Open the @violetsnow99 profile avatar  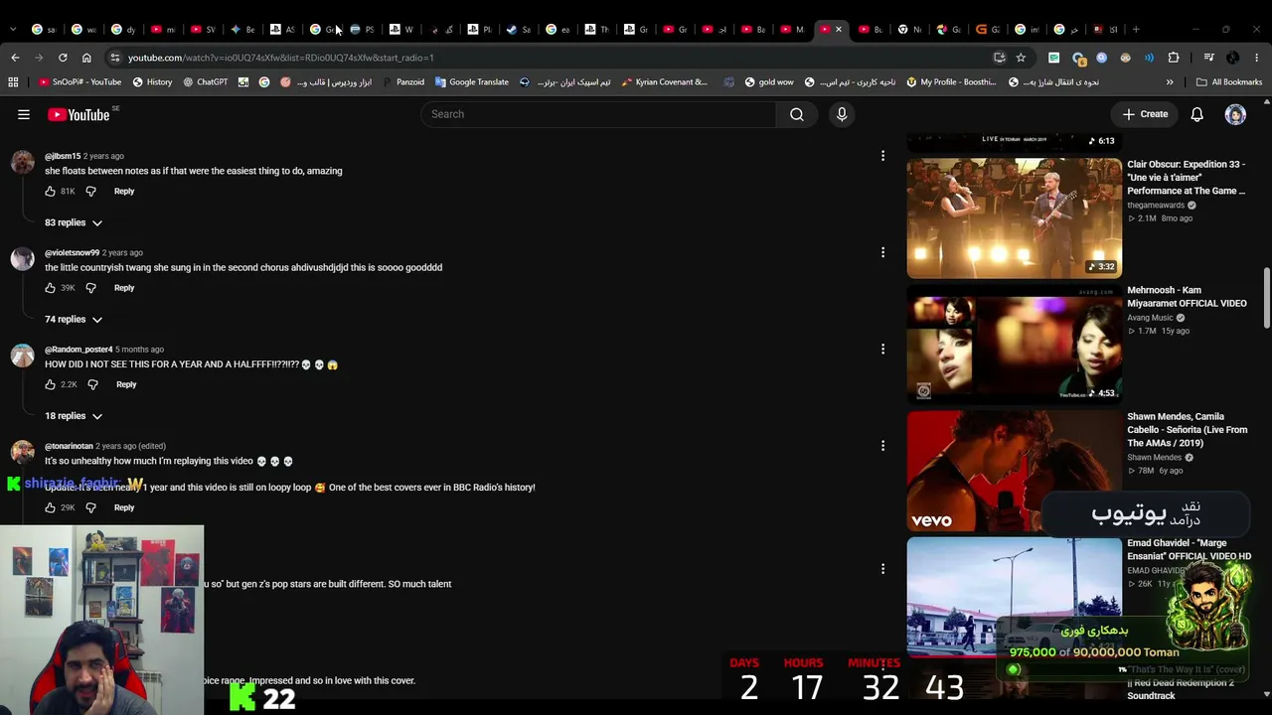pos(22,259)
